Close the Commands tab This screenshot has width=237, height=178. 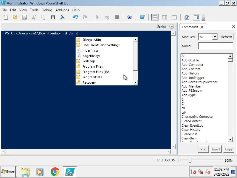click(202, 27)
